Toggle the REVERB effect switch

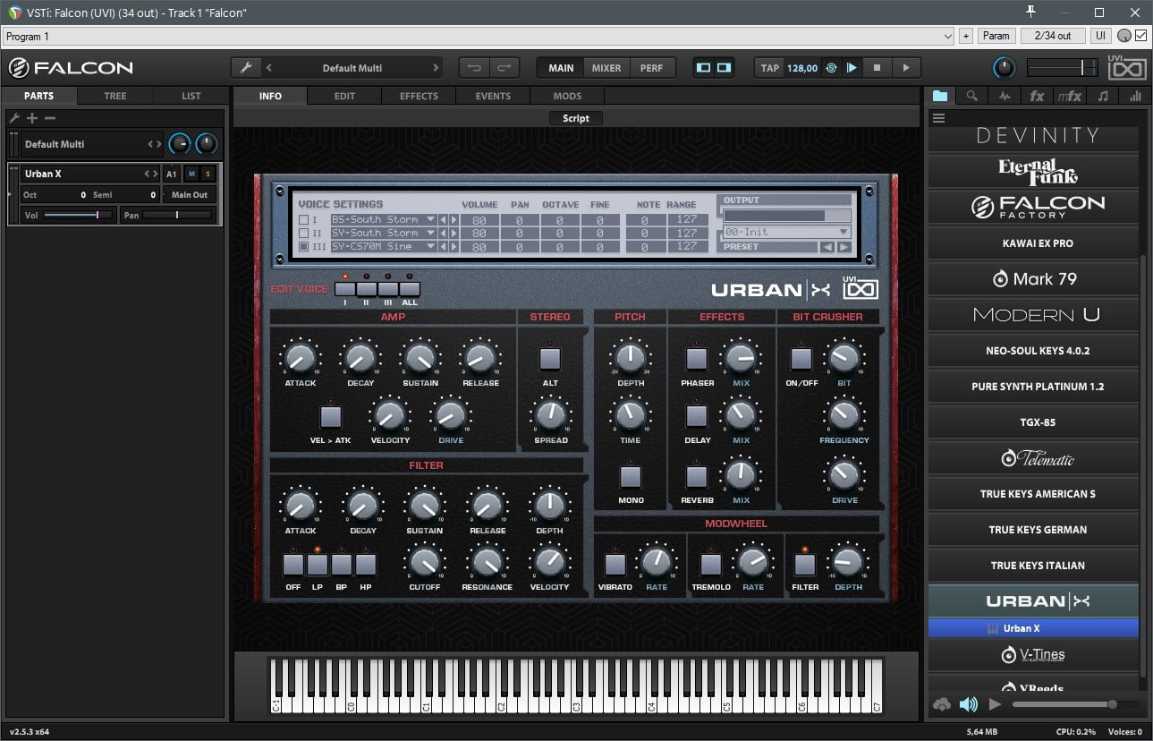(x=697, y=475)
